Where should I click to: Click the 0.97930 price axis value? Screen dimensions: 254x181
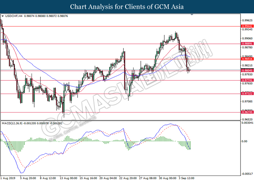click(x=247, y=75)
